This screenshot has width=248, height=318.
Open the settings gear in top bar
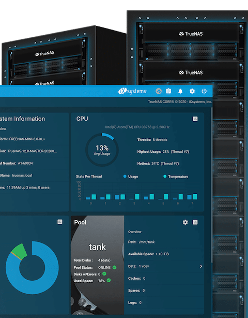192,91
